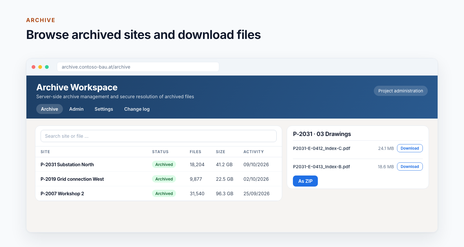This screenshot has height=247, width=464.
Task: Click the SITE column header
Action: [45, 152]
